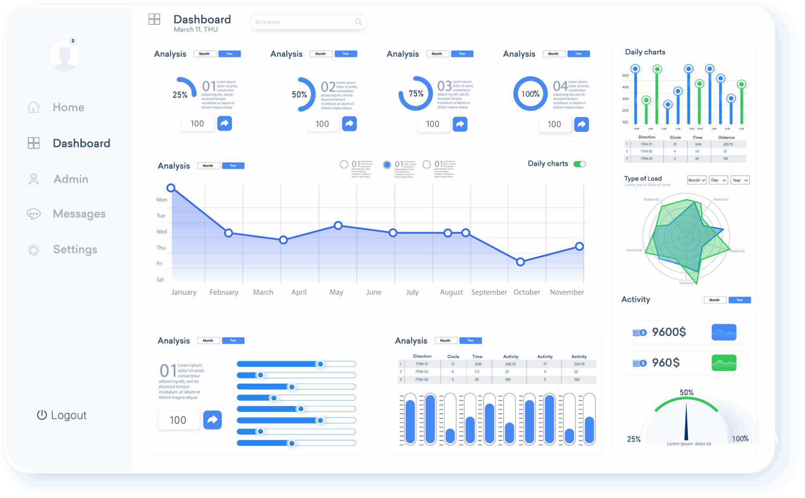Expand the Month dropdown in Type of Load
Screen dimensions: 805x498
tap(697, 180)
